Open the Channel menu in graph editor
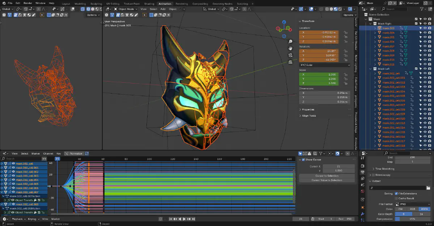The image size is (434, 226). click(48, 153)
